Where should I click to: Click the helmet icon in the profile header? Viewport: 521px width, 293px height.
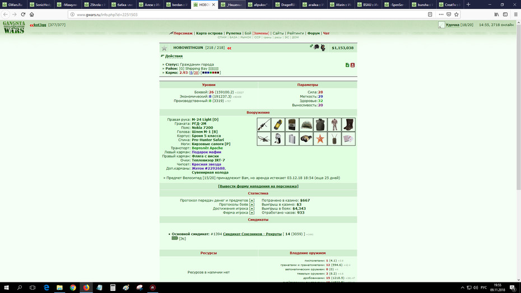317,47
